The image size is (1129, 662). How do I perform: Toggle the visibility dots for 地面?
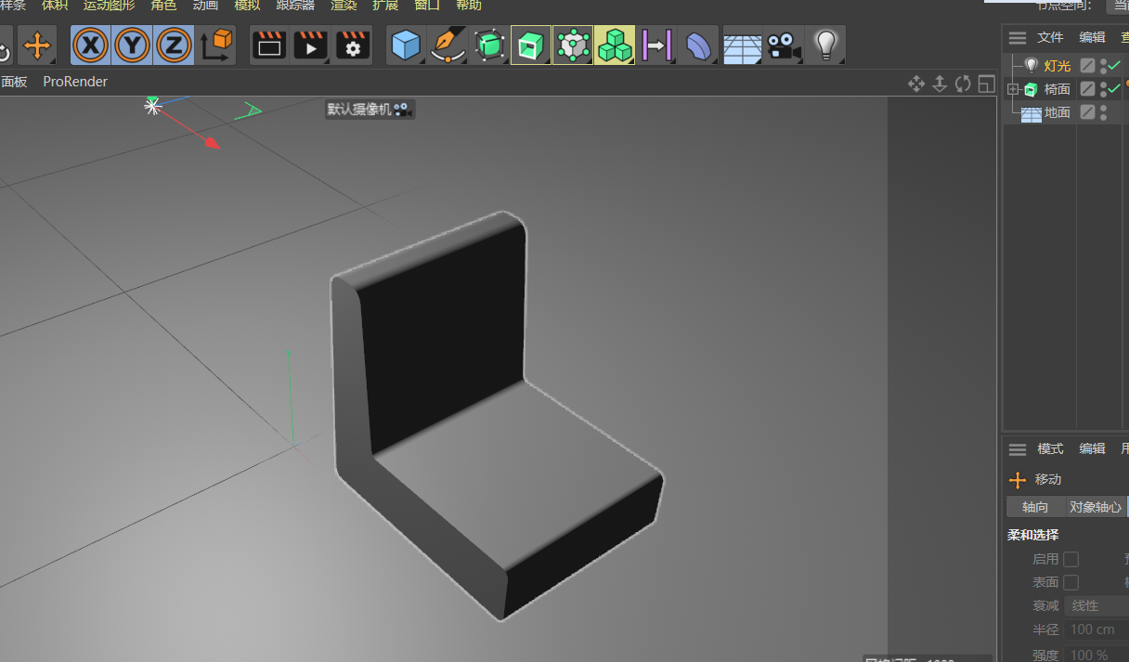tap(1103, 112)
